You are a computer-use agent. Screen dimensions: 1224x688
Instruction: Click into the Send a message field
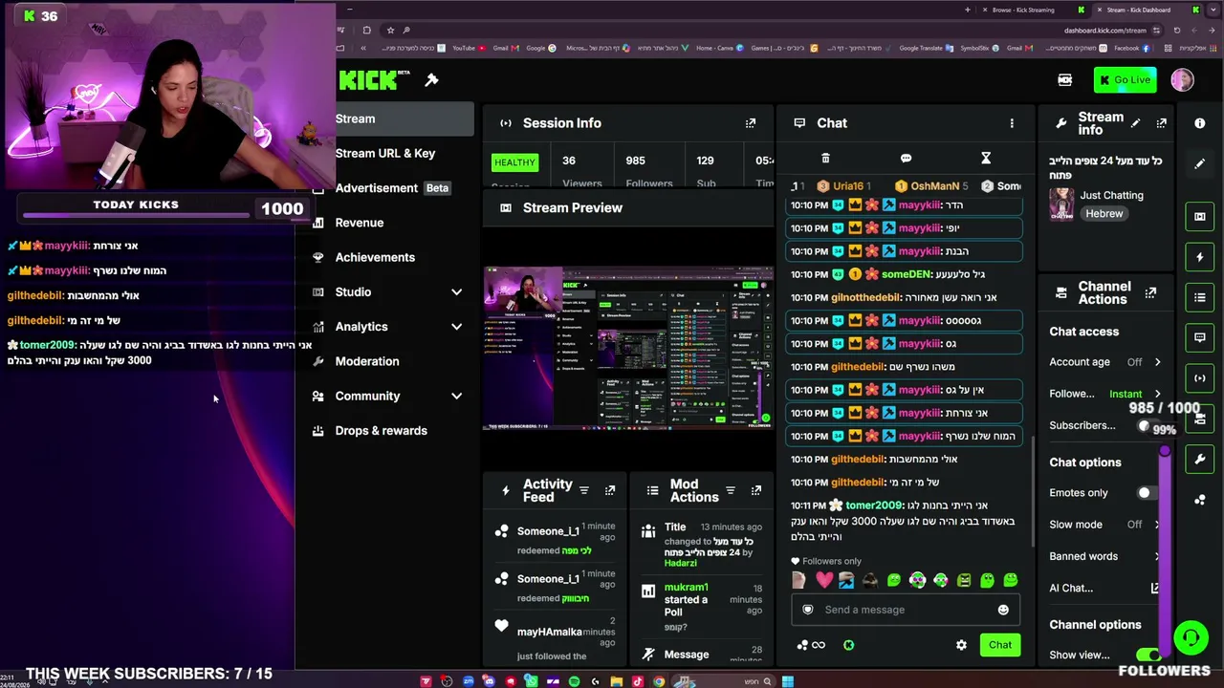[x=905, y=610]
